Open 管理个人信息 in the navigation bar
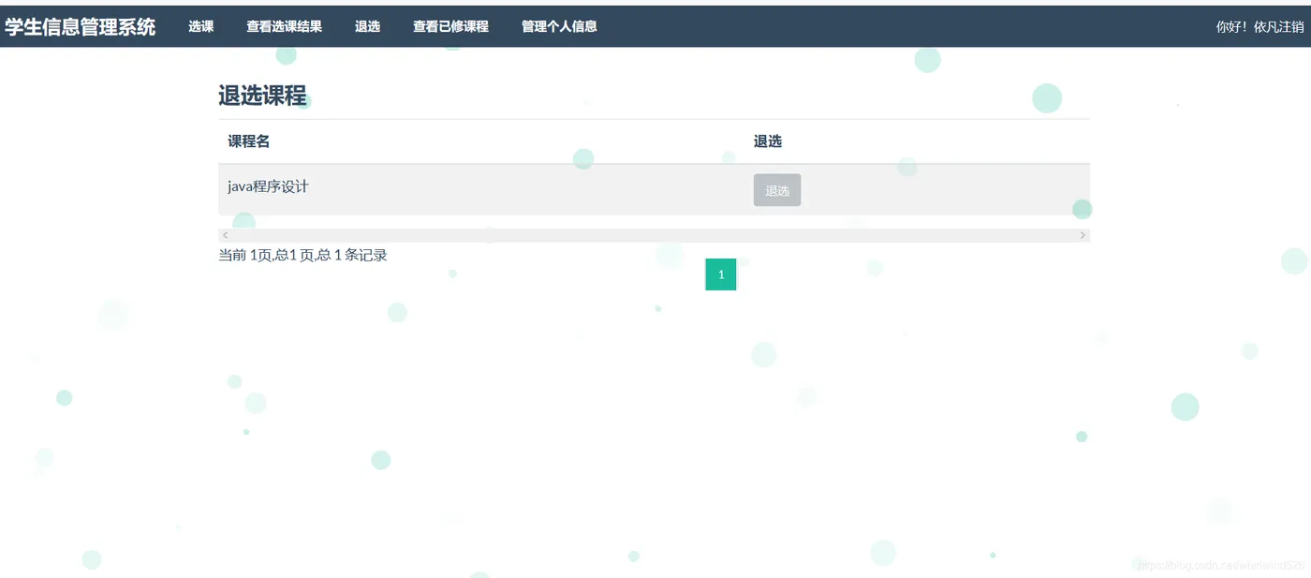The image size is (1311, 578). [560, 26]
